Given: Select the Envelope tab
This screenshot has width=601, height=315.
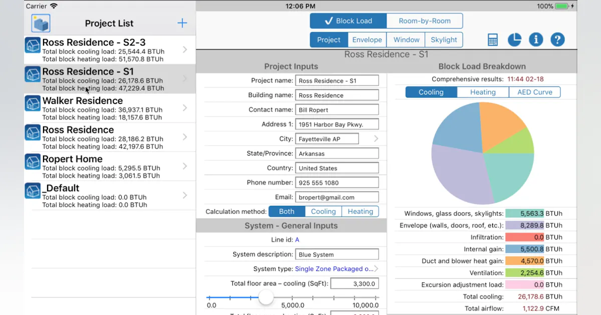Looking at the screenshot, I should (367, 40).
